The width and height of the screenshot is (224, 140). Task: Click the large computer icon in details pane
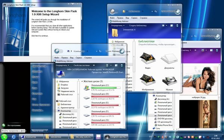[x=61, y=74]
